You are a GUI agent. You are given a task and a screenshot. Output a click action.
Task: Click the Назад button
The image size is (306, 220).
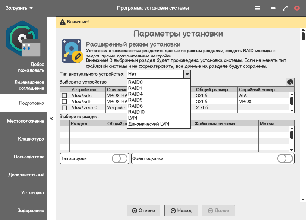(181, 211)
